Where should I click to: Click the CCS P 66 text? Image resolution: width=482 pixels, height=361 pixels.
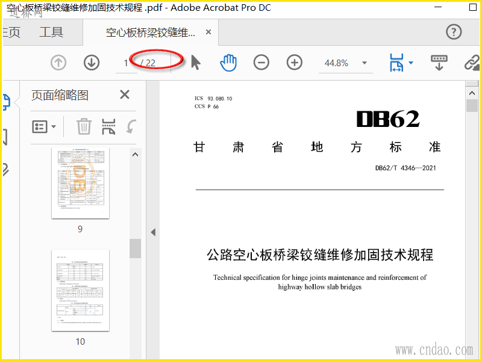pos(206,106)
